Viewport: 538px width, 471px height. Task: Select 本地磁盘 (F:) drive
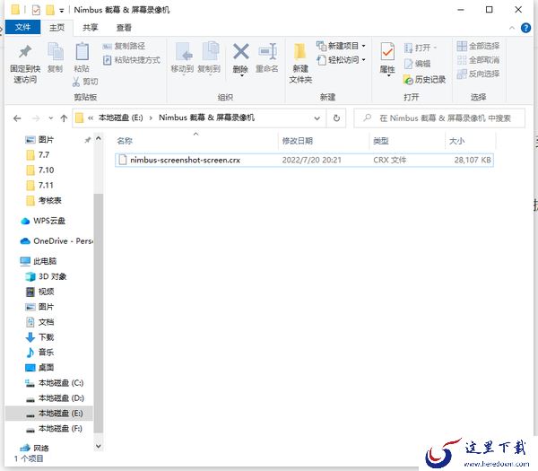point(55,429)
